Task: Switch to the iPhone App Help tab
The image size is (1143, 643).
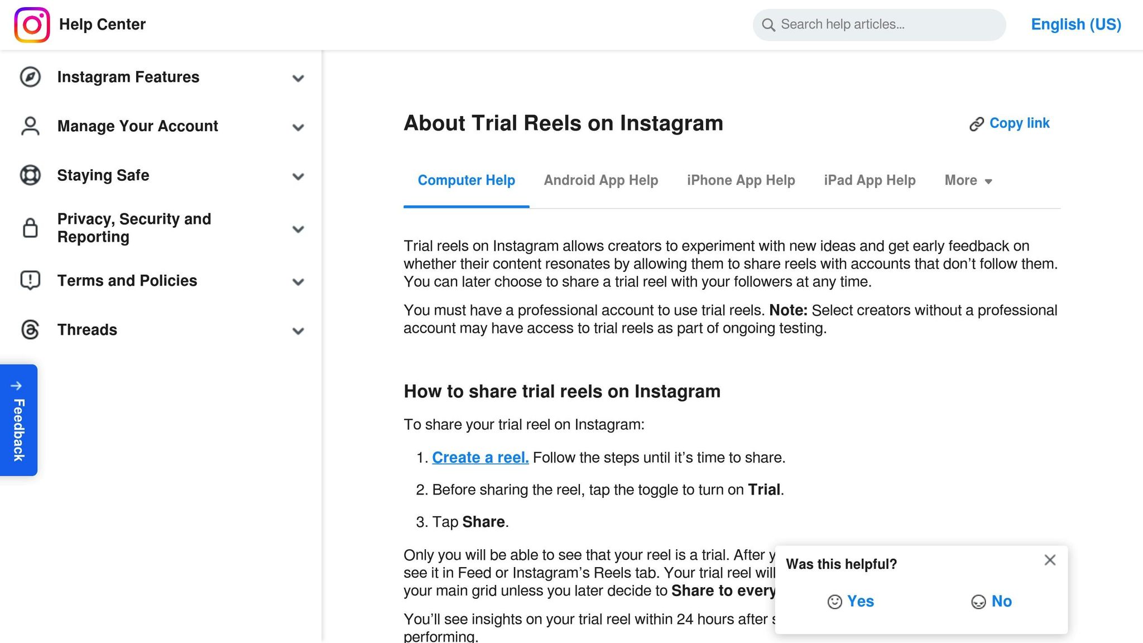Action: 741,180
